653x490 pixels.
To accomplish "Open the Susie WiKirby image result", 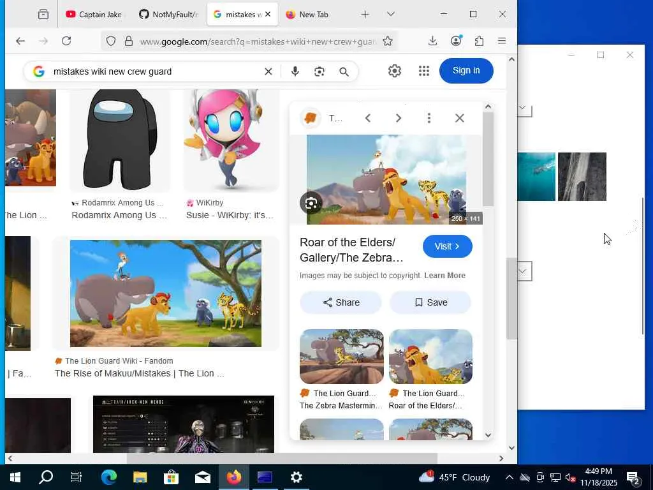I will click(231, 140).
